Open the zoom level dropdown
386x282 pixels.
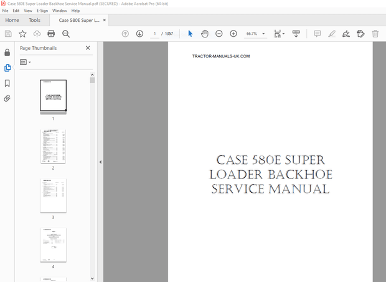pos(263,34)
